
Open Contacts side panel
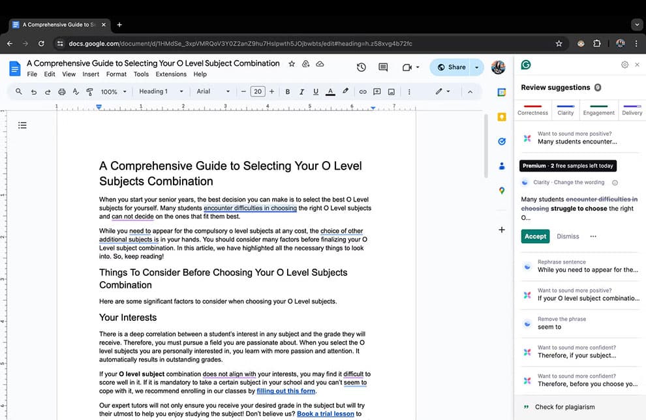pos(501,166)
